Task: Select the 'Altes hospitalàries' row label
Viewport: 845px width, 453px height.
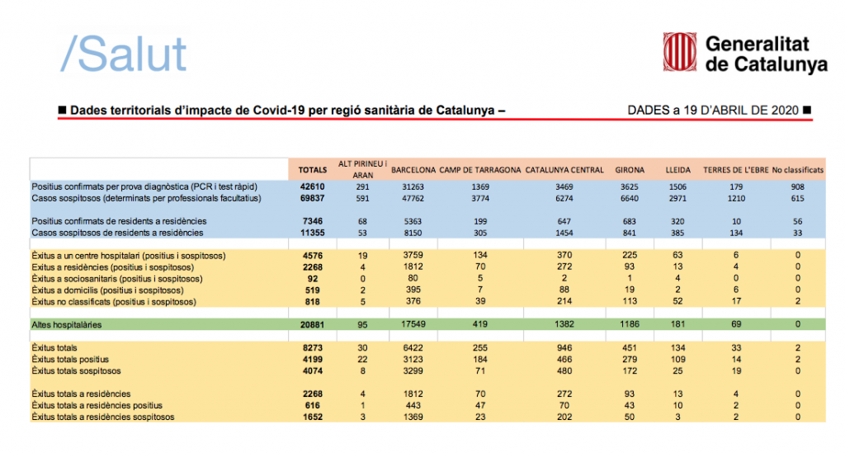Action: tap(66, 325)
